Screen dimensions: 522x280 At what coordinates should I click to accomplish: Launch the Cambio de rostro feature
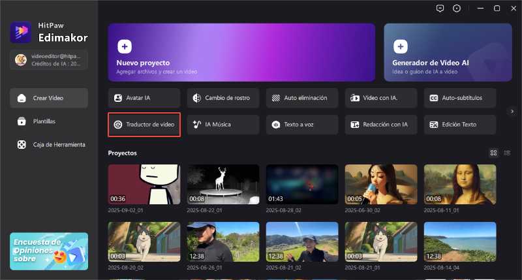pos(223,98)
